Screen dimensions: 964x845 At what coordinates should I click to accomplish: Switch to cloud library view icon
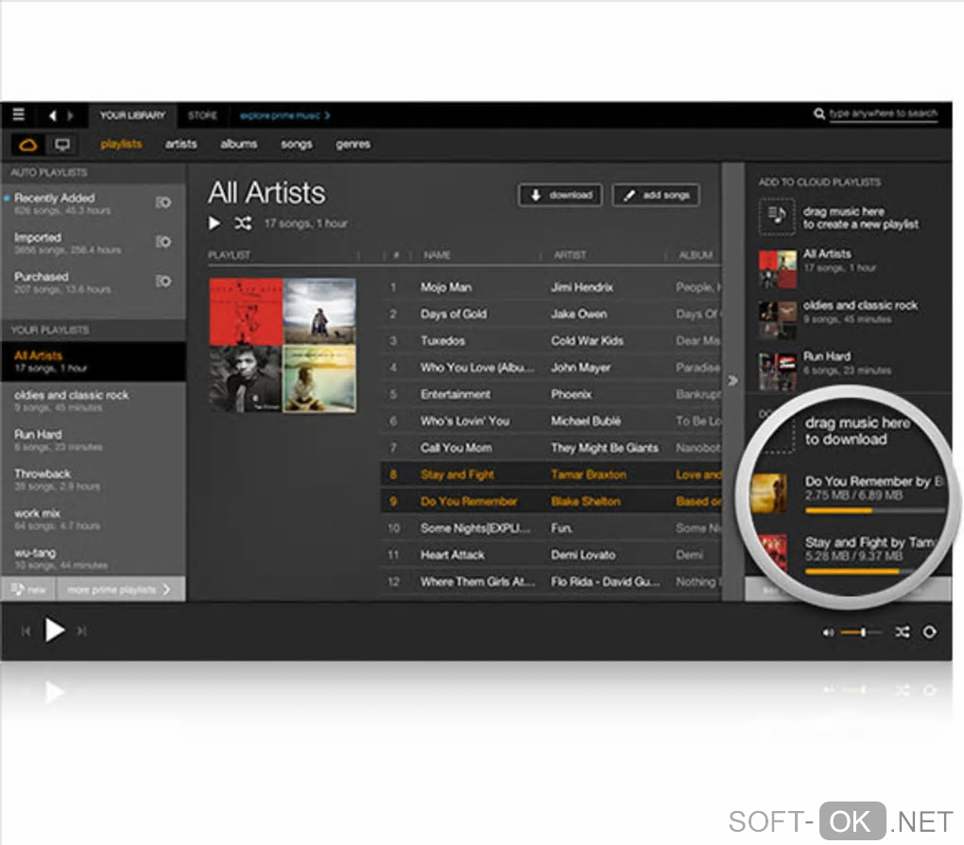click(28, 146)
